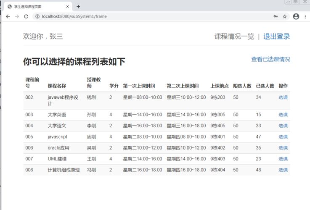Click 选课 for course 002 javaweb程序设计
The width and height of the screenshot is (310, 210).
point(283,97)
